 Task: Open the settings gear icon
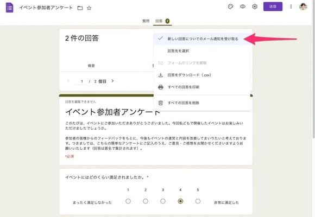tap(255, 7)
